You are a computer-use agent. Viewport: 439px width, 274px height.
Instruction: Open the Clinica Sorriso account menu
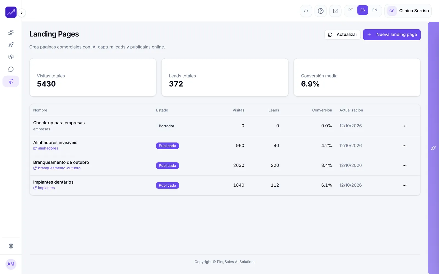coord(408,11)
